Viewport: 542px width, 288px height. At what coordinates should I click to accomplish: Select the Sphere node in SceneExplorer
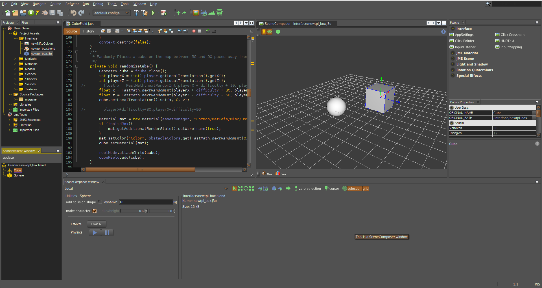point(19,175)
